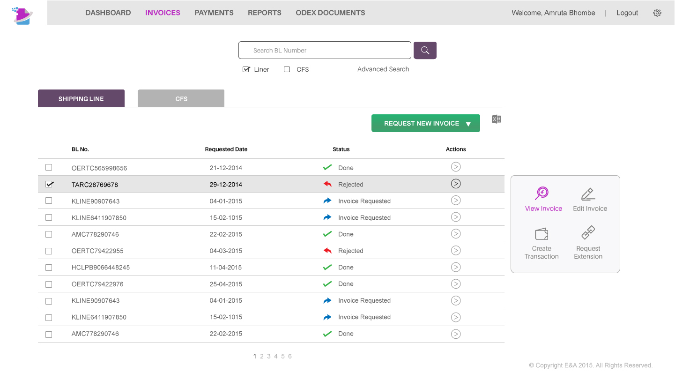Uncheck the Liner search filter checkbox
Image resolution: width=675 pixels, height=380 pixels.
coord(246,69)
